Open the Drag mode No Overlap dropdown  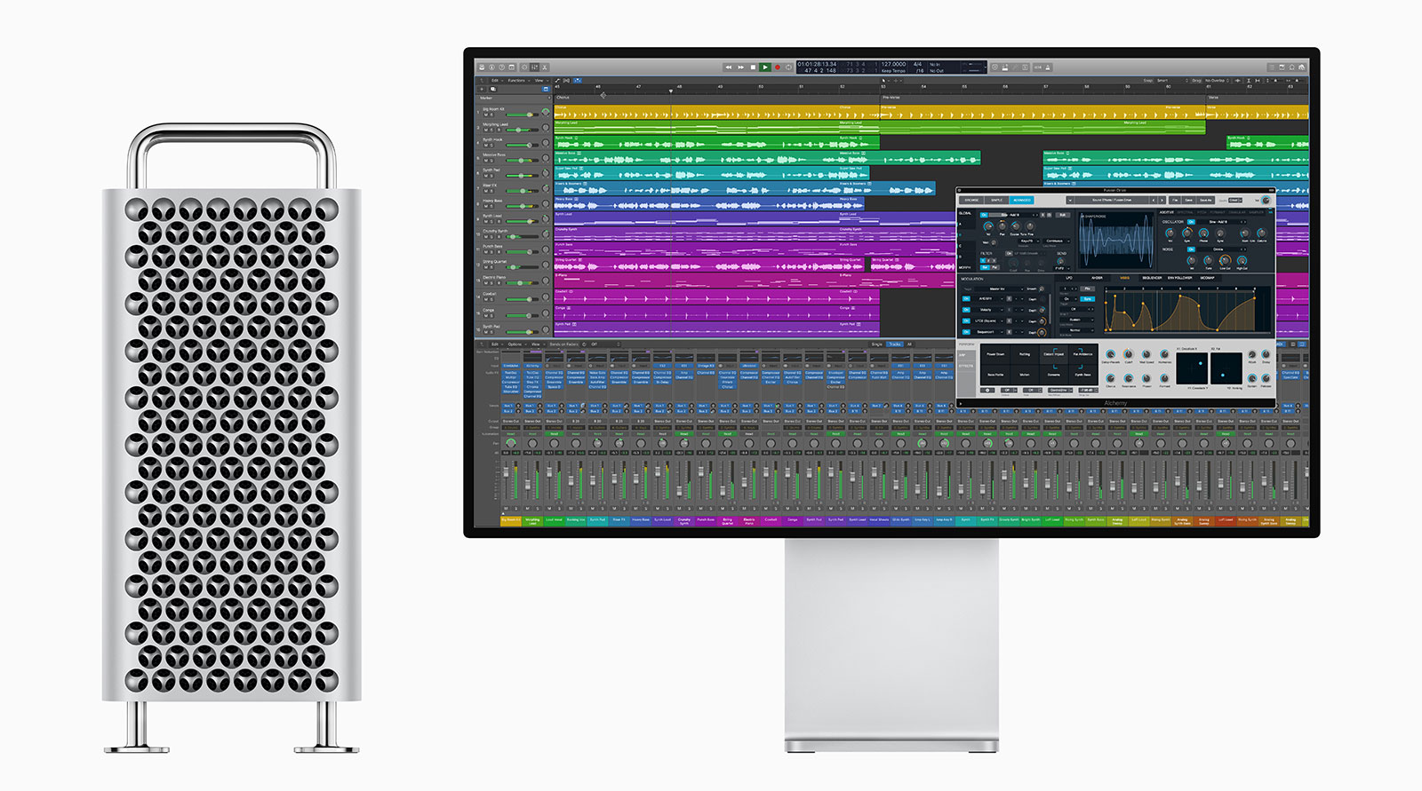tap(1215, 81)
